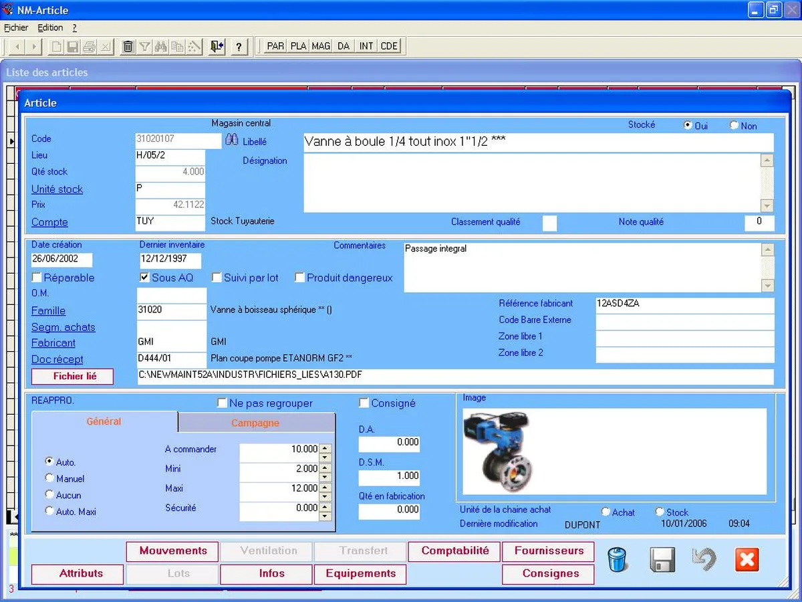The image size is (802, 602).
Task: Delete the article using the blue bin icon
Action: pos(618,560)
